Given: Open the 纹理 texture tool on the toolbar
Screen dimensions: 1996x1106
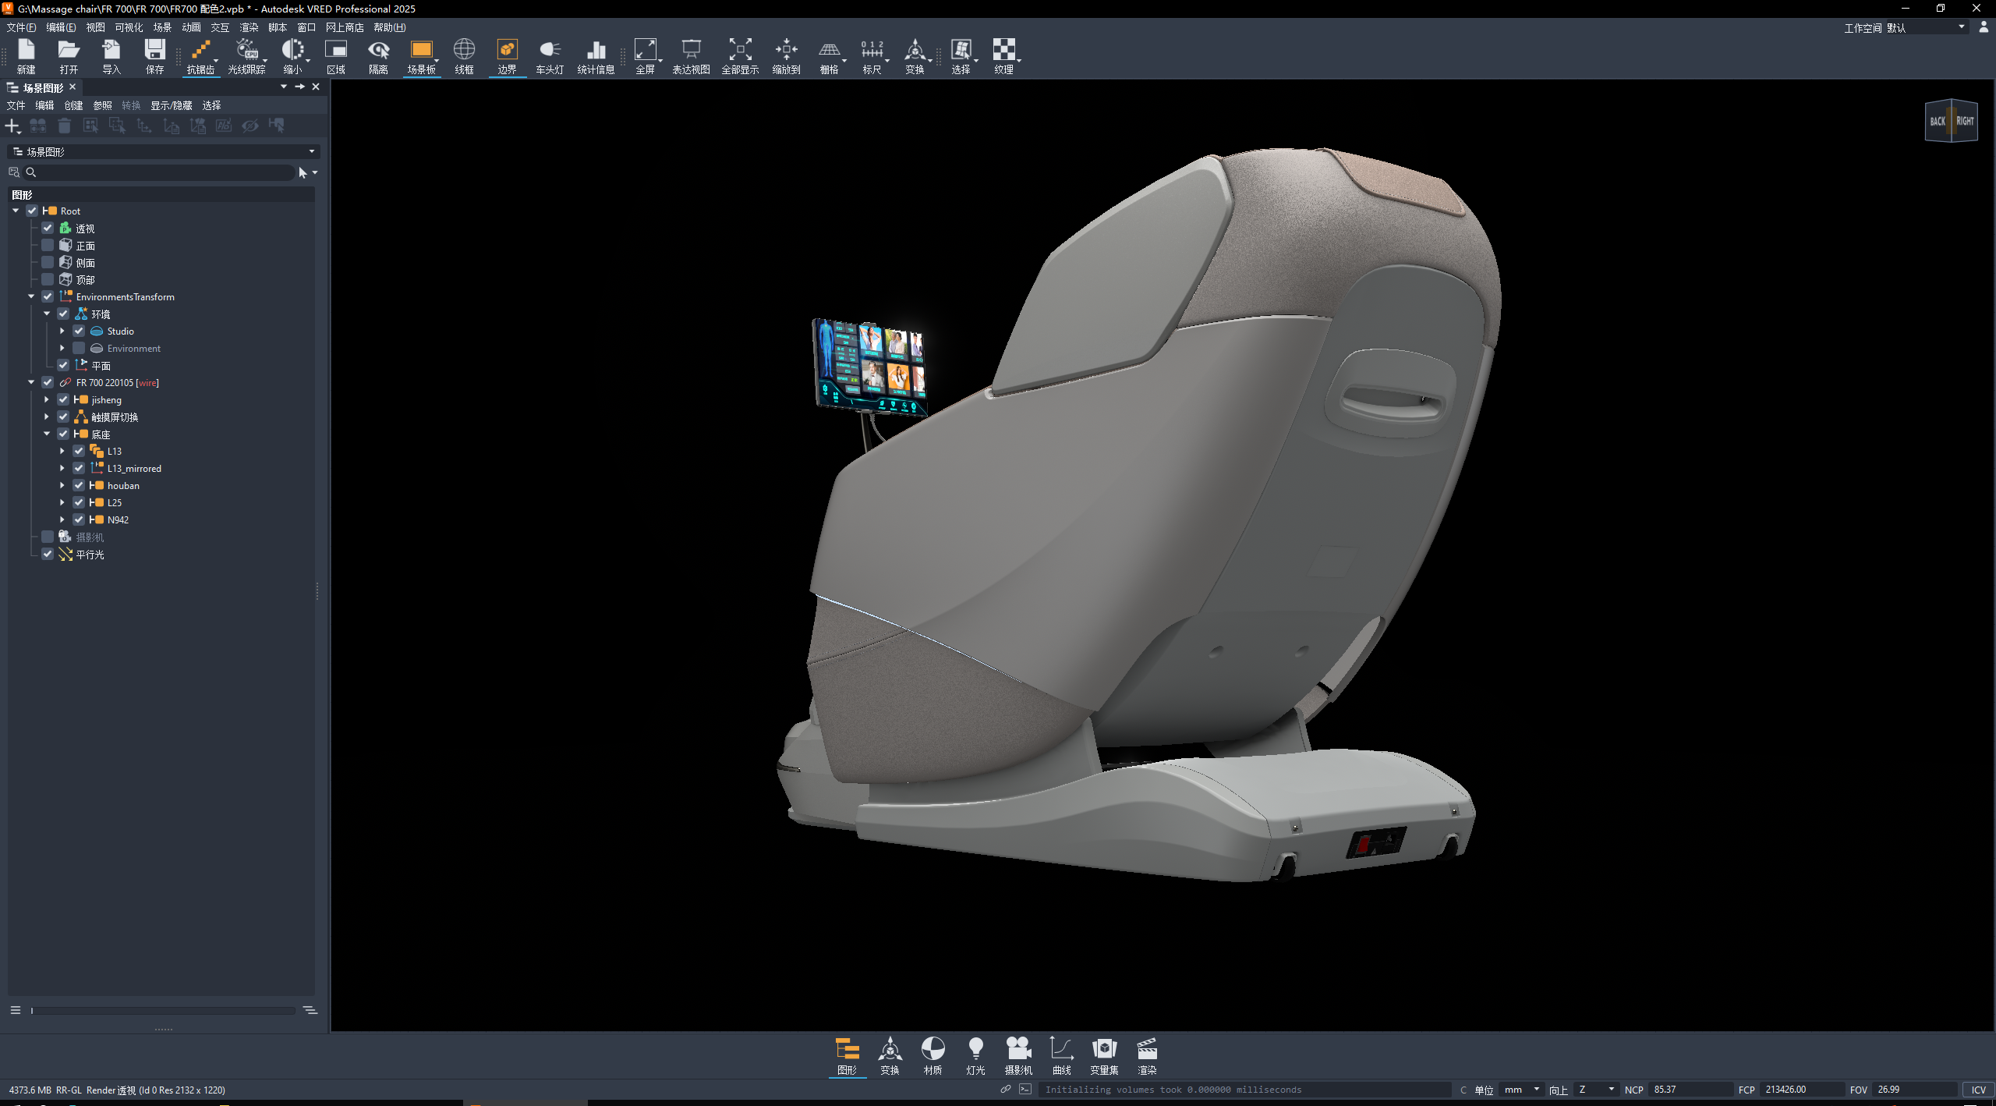Looking at the screenshot, I should point(1004,55).
